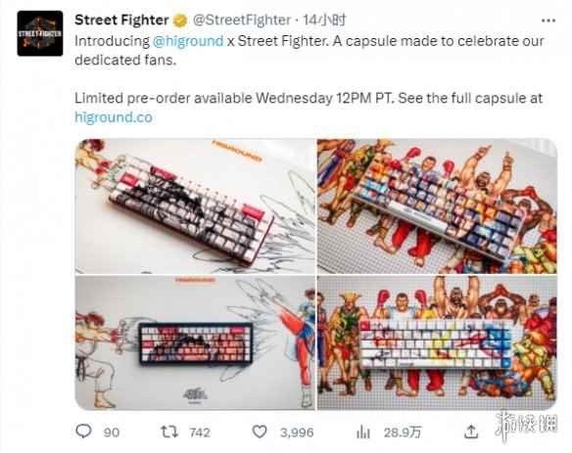Click the 14小时 timestamp
Screen dimensions: 572x453
pos(324,20)
